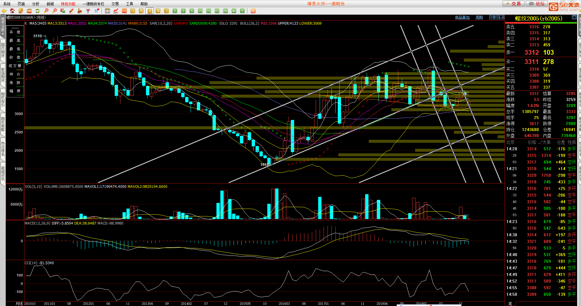The width and height of the screenshot is (581, 306).
Task: Click the CCI(14) indicator label
Action: 31,263
